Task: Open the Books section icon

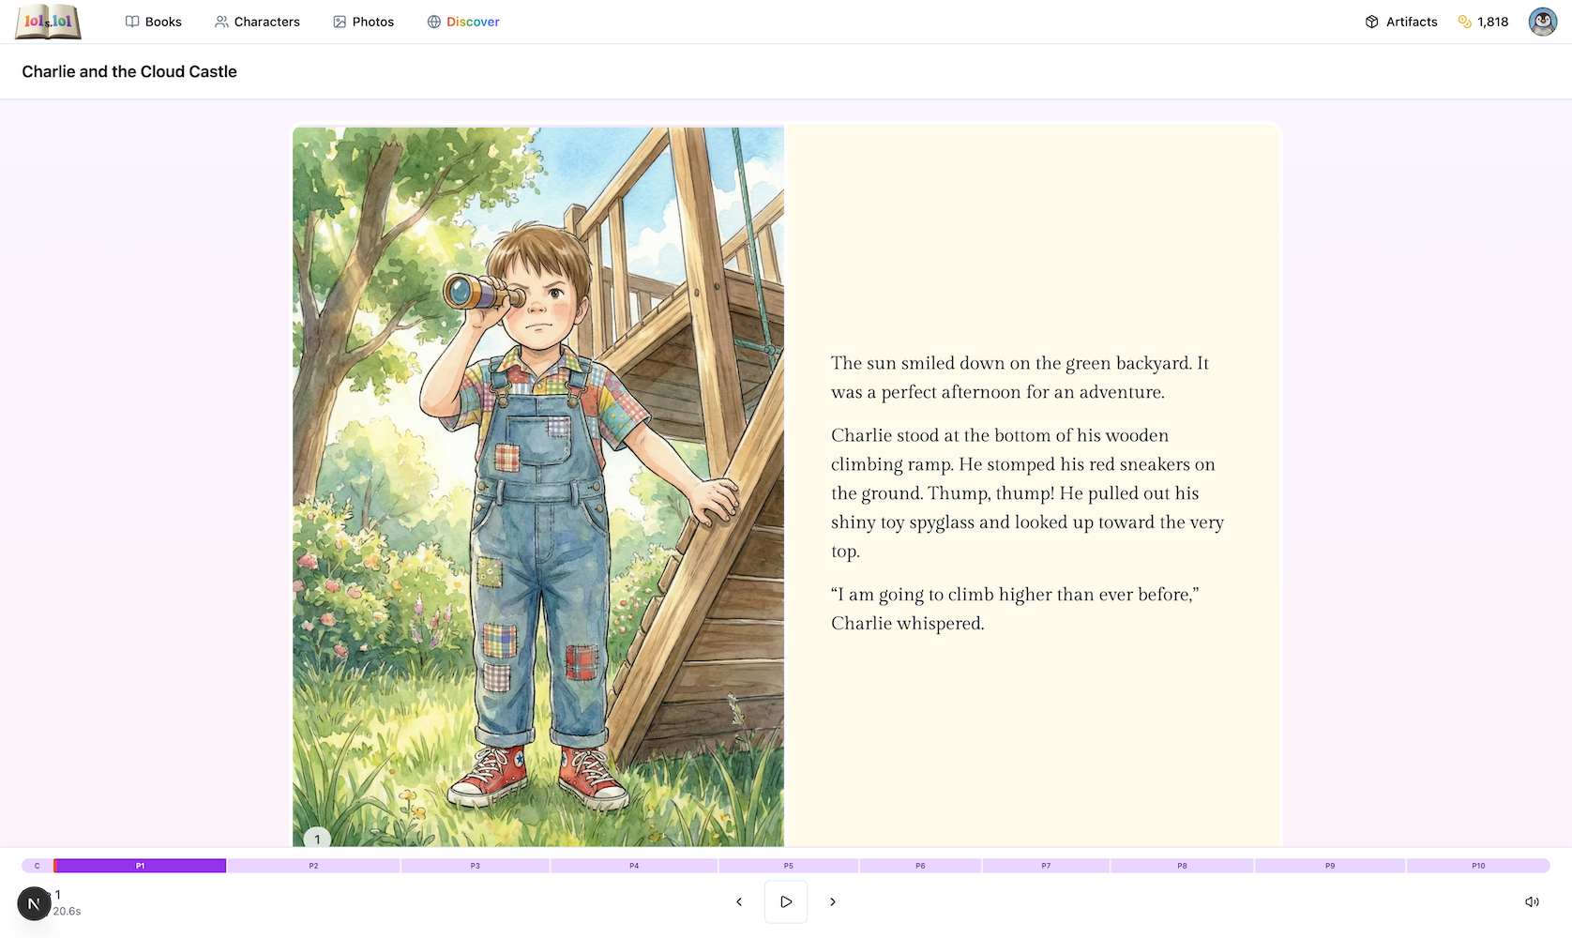Action: click(x=131, y=21)
